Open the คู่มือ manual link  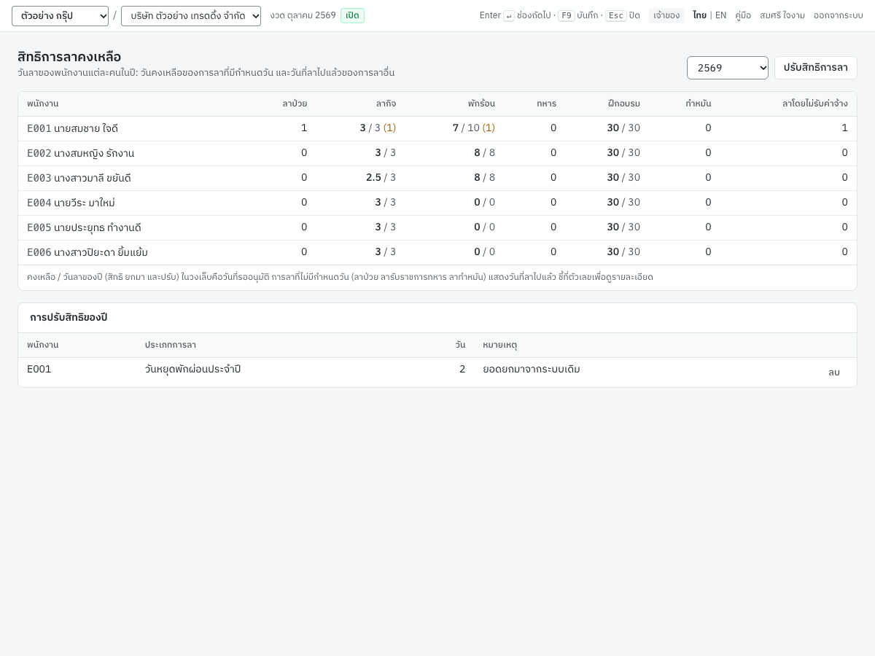click(x=743, y=15)
